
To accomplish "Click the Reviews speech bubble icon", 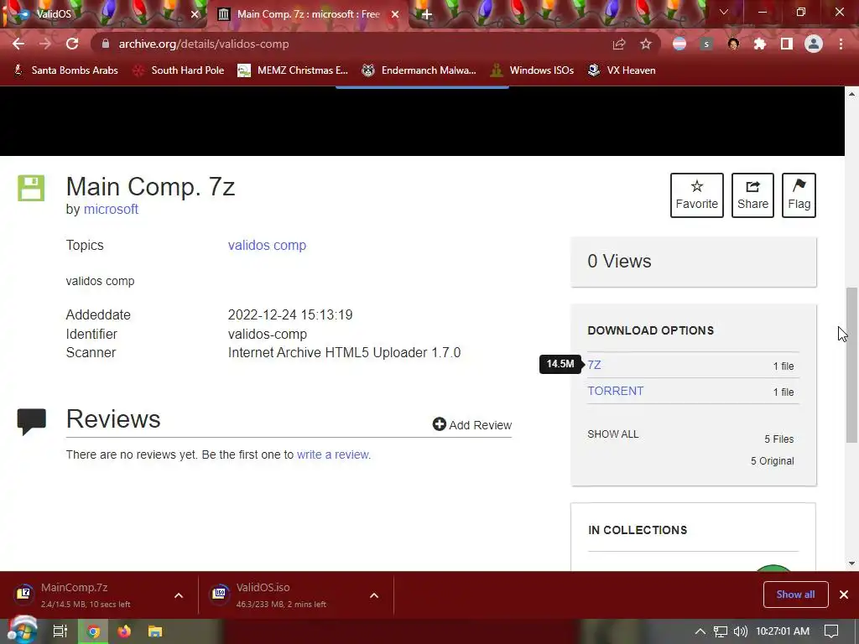I will pos(32,422).
